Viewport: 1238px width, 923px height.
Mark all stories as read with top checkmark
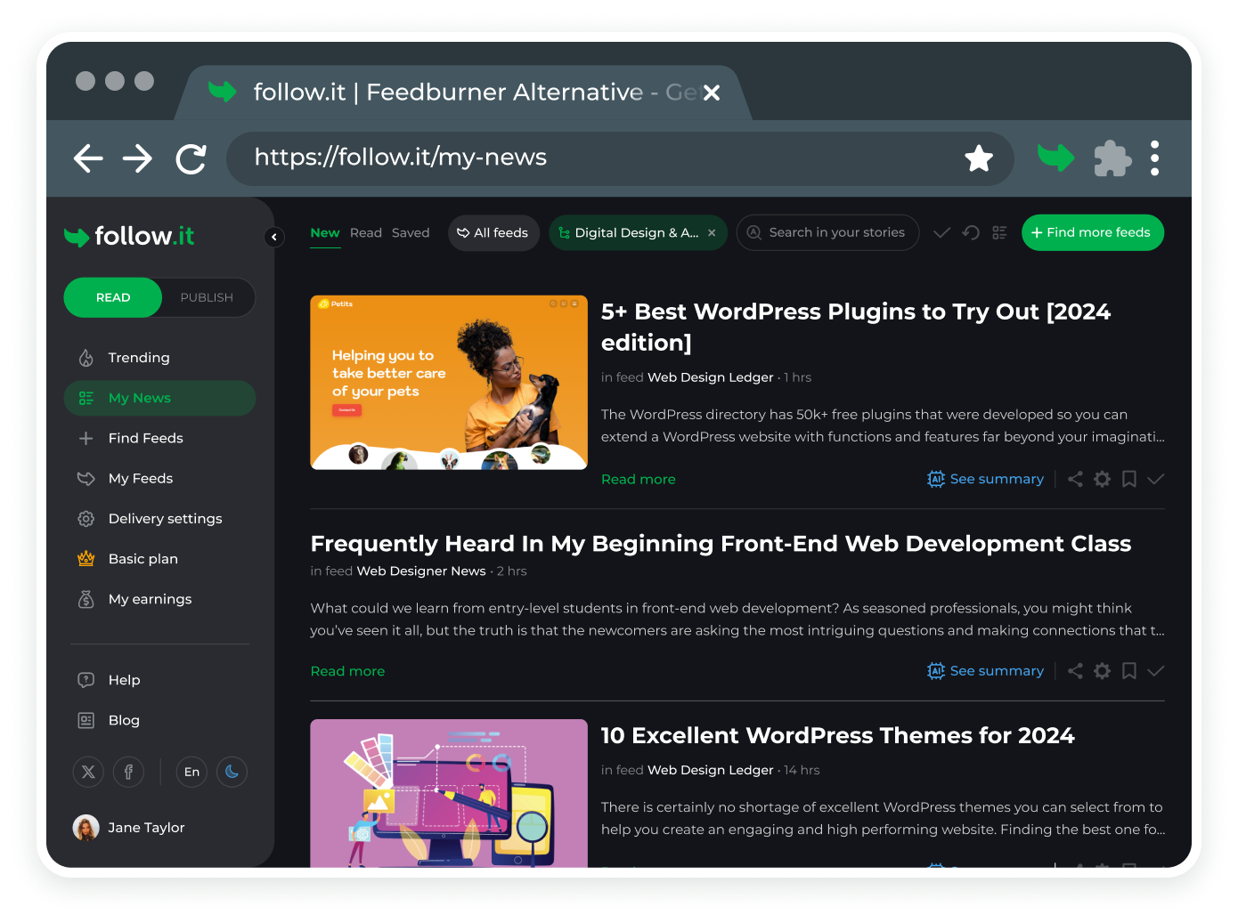click(941, 233)
